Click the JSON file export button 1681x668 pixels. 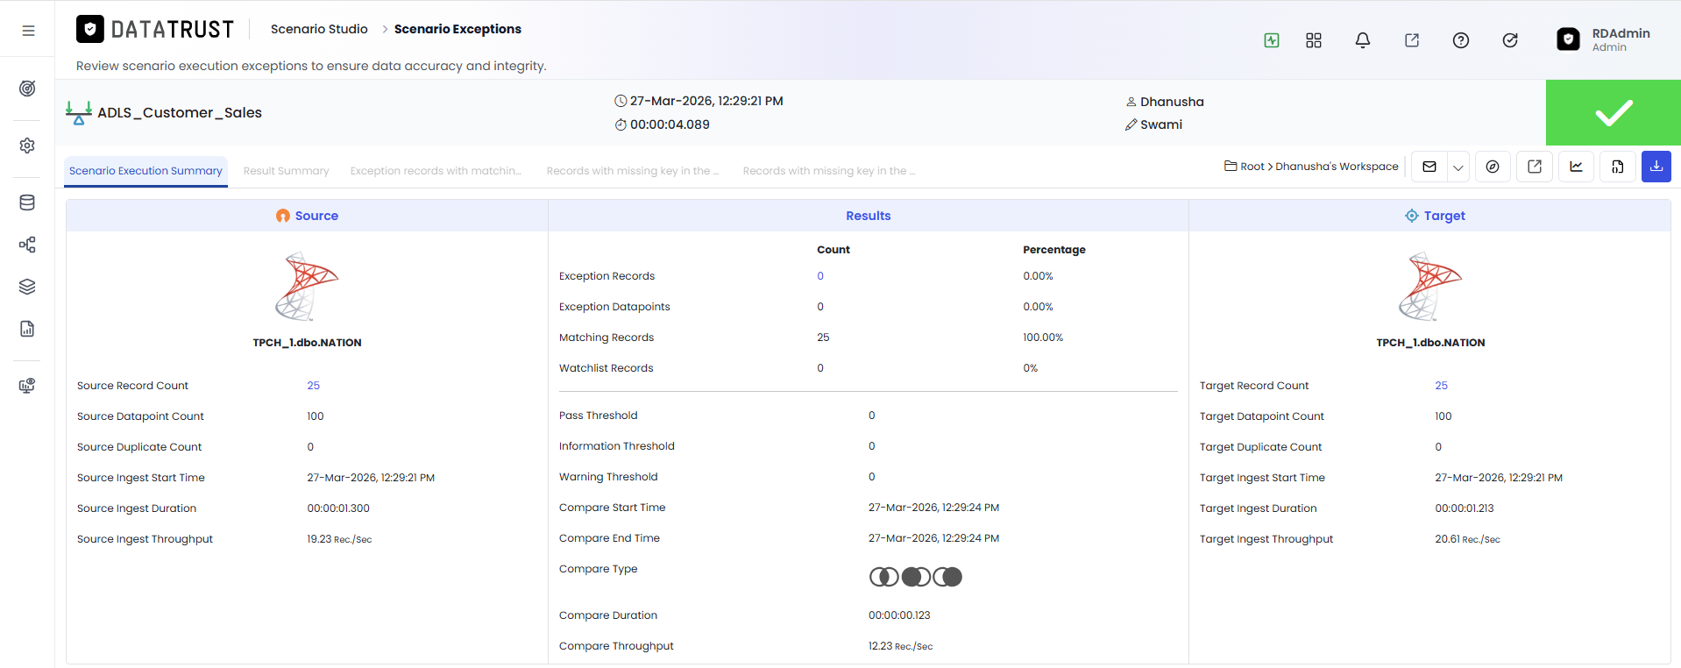coord(1618,167)
